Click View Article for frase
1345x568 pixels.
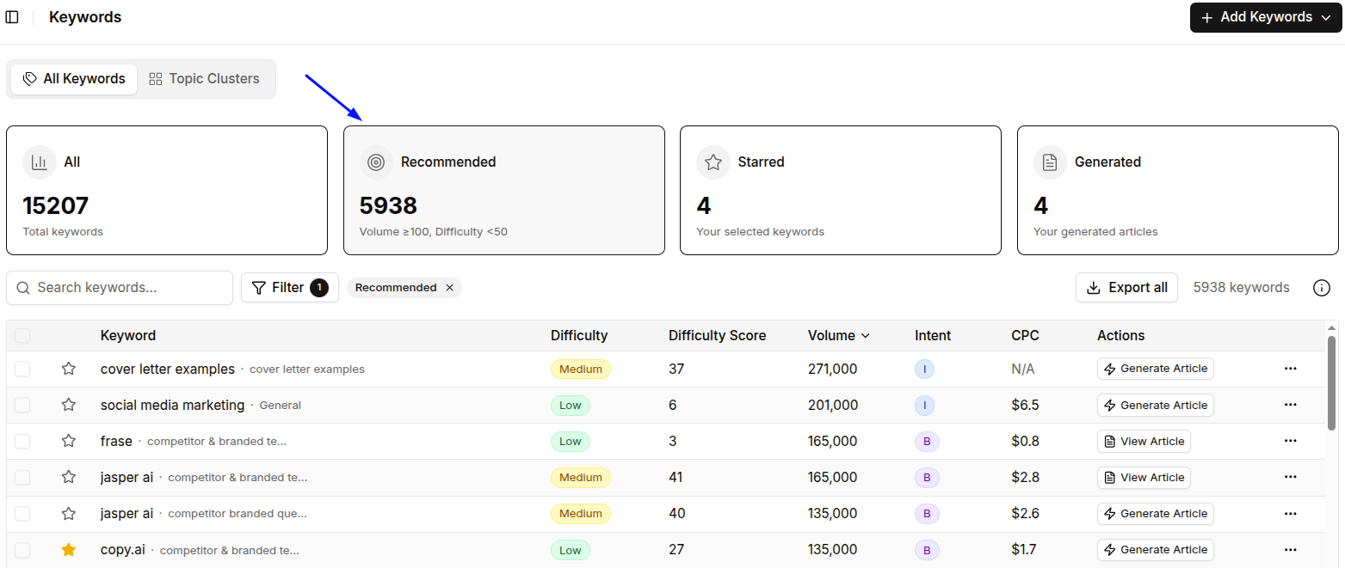(1144, 440)
